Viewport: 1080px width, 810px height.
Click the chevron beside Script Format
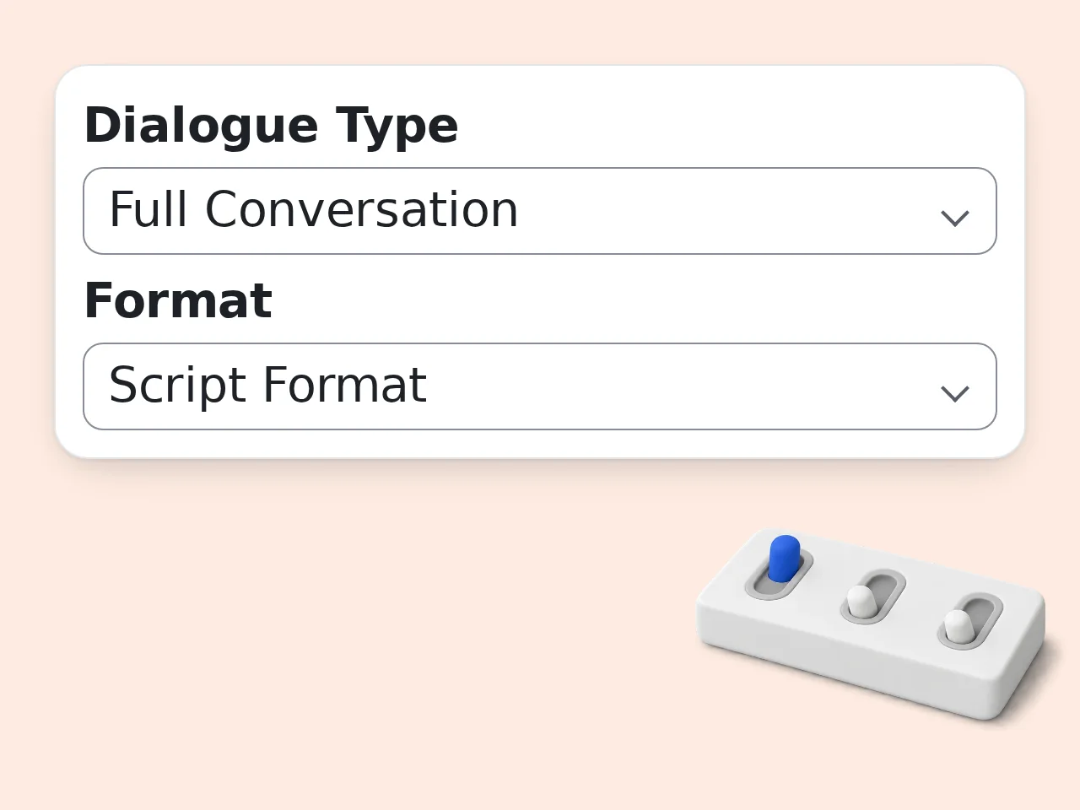pos(954,394)
